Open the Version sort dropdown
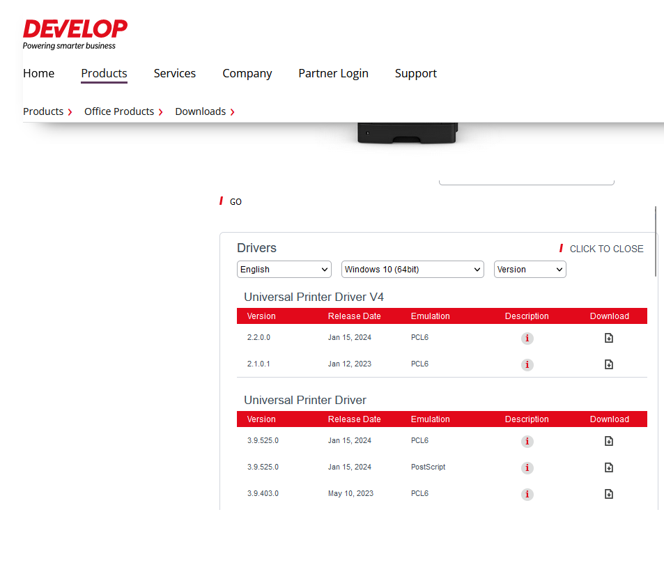 point(530,270)
